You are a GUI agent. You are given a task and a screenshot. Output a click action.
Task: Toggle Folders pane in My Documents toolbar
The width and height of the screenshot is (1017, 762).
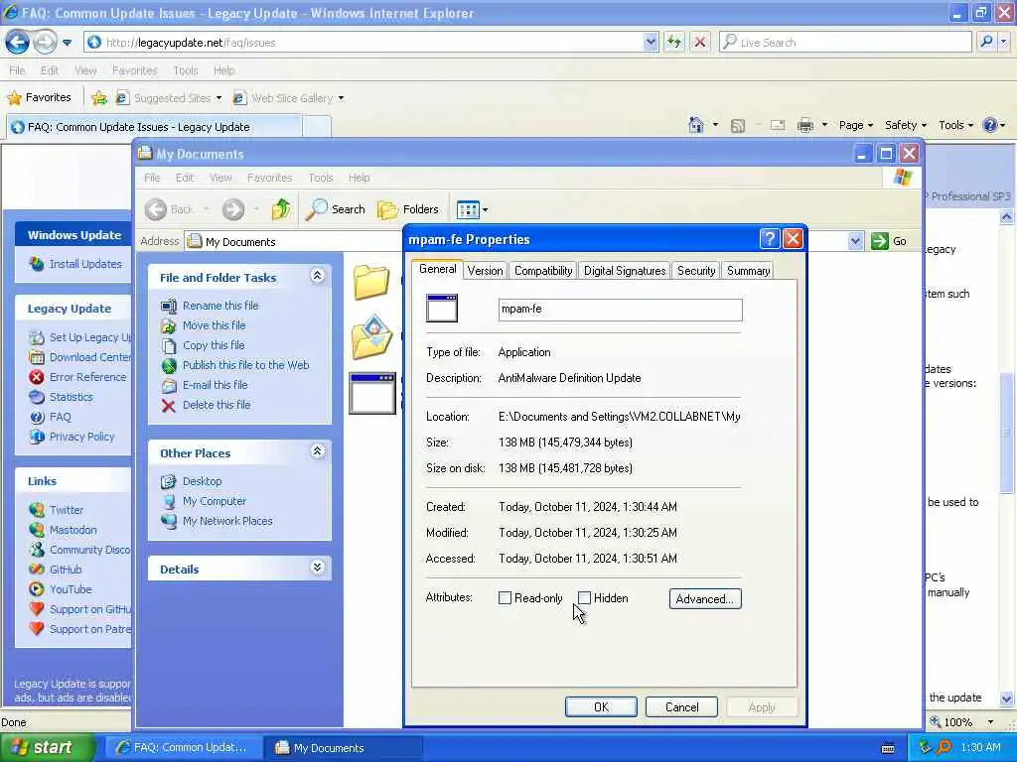click(408, 209)
